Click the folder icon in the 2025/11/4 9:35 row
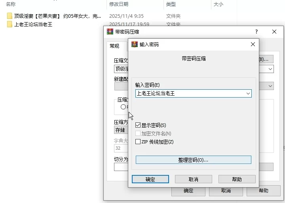This screenshot has width=285, height=203. 9,16
